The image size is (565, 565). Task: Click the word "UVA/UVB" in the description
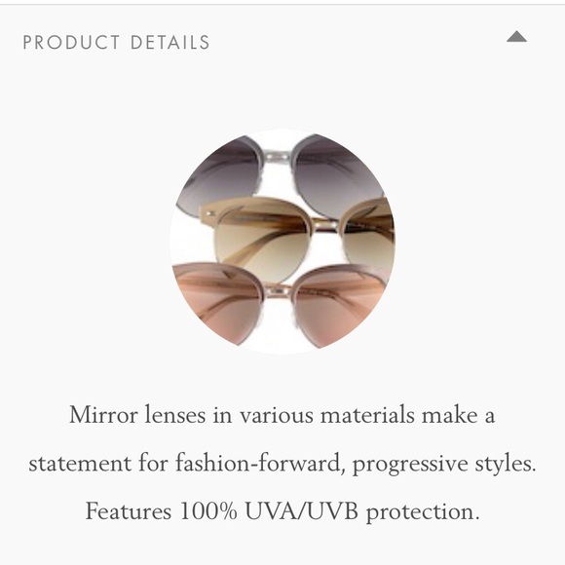(302, 511)
